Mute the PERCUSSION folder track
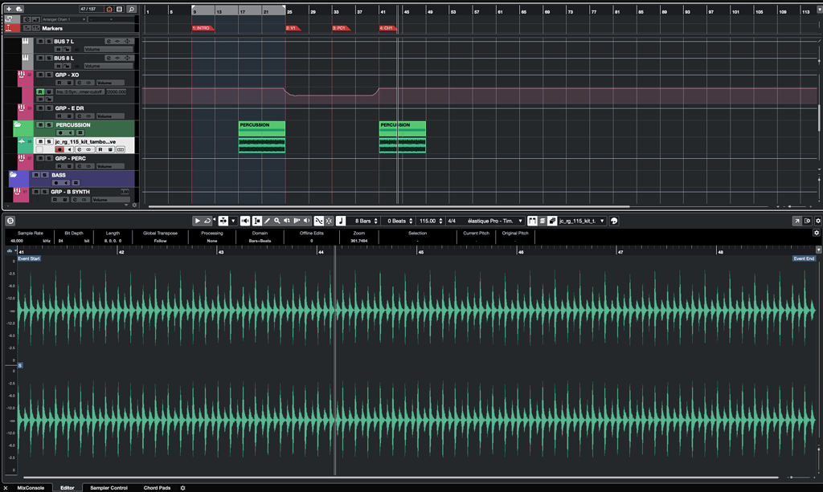The height and width of the screenshot is (492, 823). 40,125
